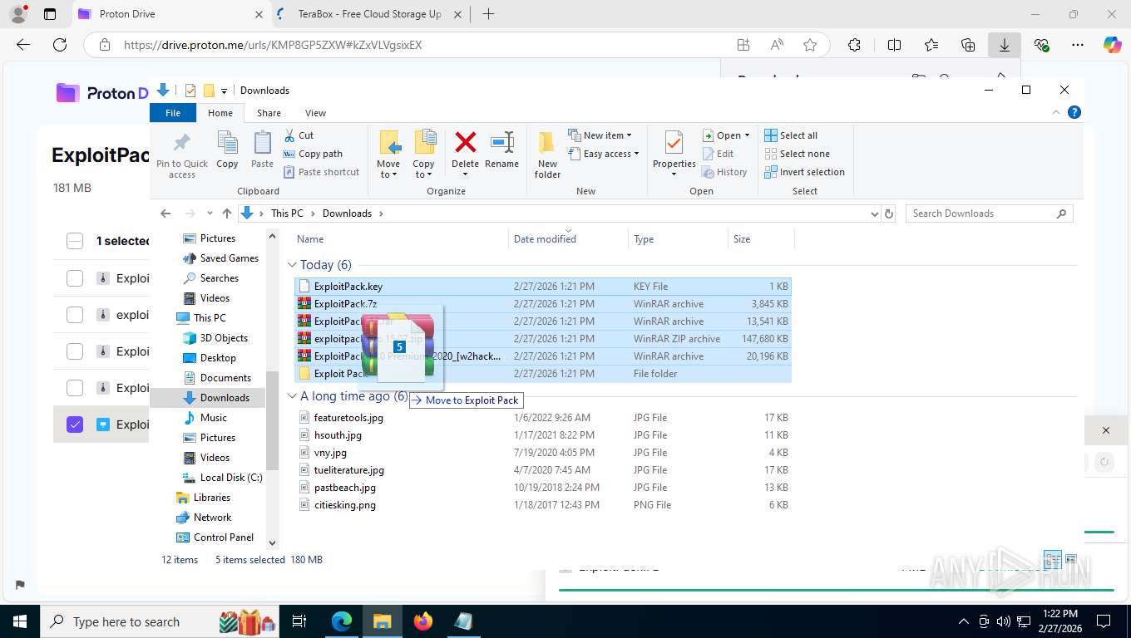This screenshot has height=638, width=1131.
Task: Collapse the Today (6) group
Action: pos(292,265)
